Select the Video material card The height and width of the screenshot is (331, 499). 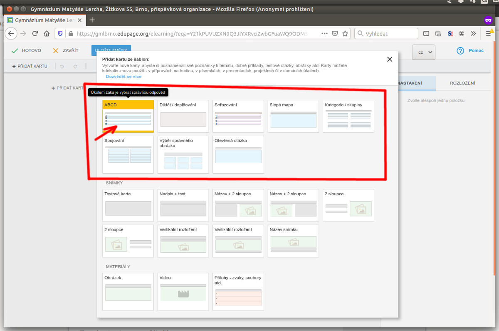pos(183,291)
